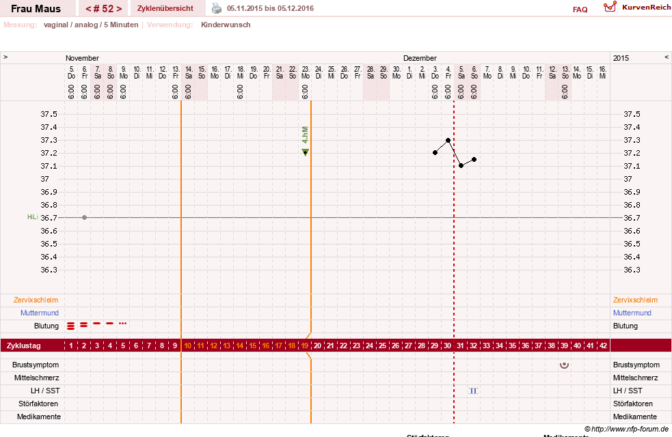Screen dimensions: 672x437
Task: Click the Frau Maus title
Action: 36,9
